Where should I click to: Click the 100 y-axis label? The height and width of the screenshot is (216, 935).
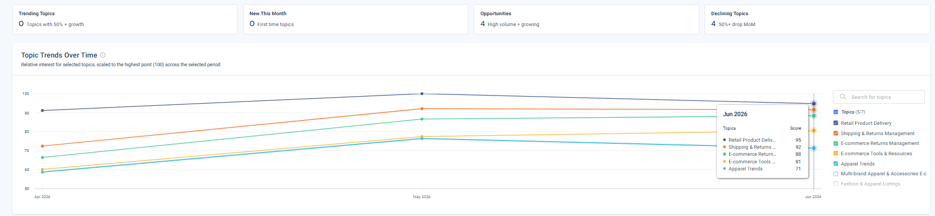coord(26,94)
